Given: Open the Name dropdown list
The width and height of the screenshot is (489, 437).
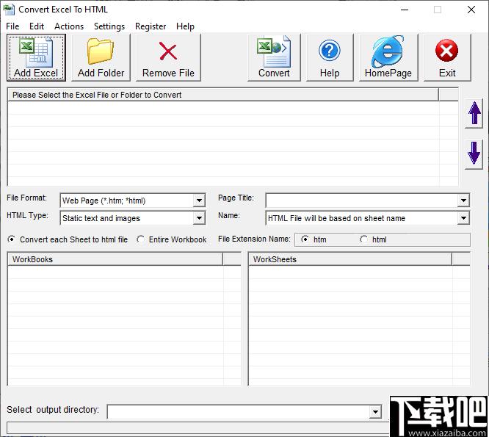Looking at the screenshot, I should (x=463, y=218).
